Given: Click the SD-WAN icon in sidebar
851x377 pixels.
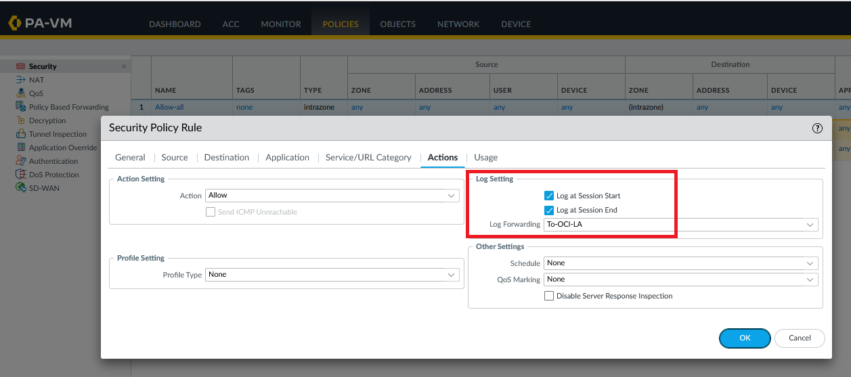Looking at the screenshot, I should tap(20, 188).
